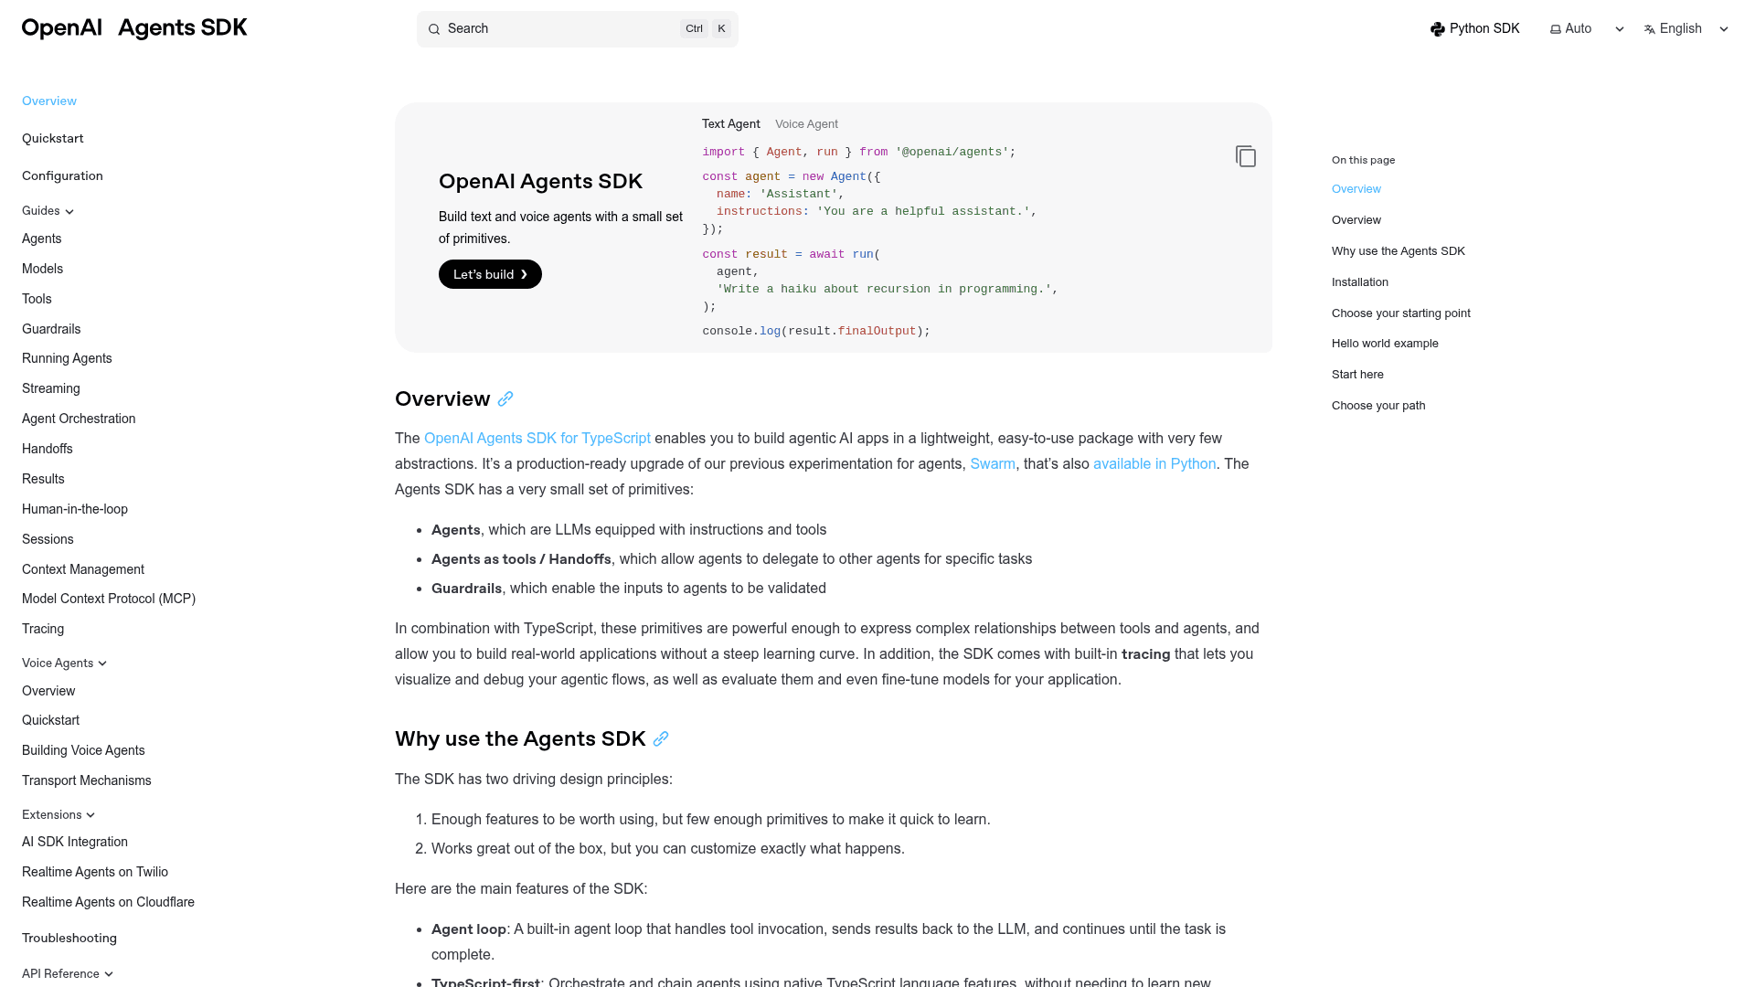1755x987 pixels.
Task: Collapse the API Reference section
Action: (68, 974)
